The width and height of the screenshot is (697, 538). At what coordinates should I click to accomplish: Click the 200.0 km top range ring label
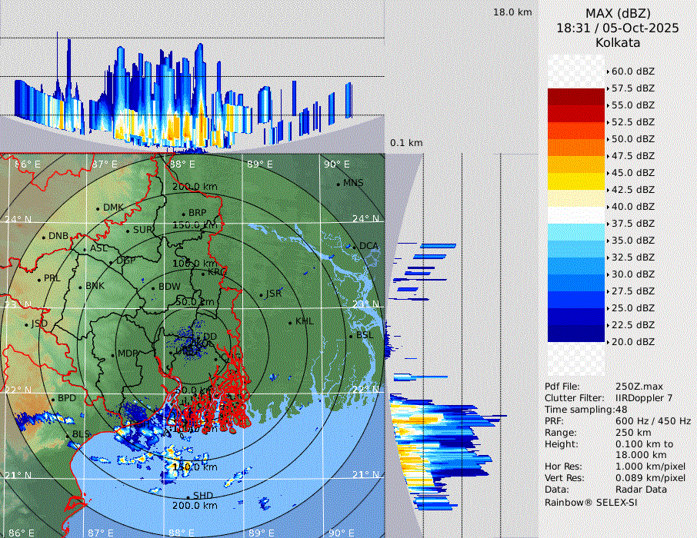pyautogui.click(x=194, y=187)
